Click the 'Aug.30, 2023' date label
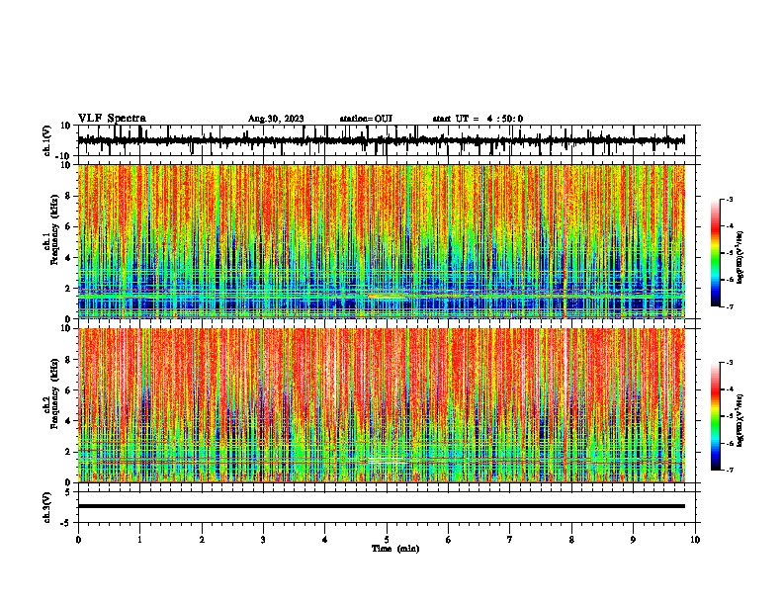Image resolution: width=783 pixels, height=605 pixels. click(x=276, y=119)
